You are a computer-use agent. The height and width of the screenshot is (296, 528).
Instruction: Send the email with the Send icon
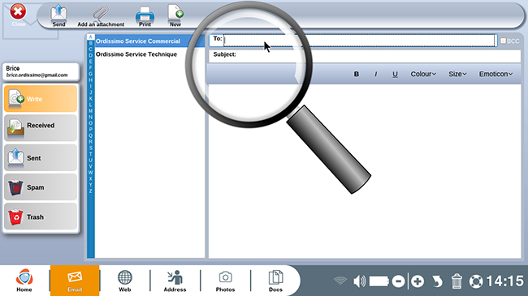[58, 15]
